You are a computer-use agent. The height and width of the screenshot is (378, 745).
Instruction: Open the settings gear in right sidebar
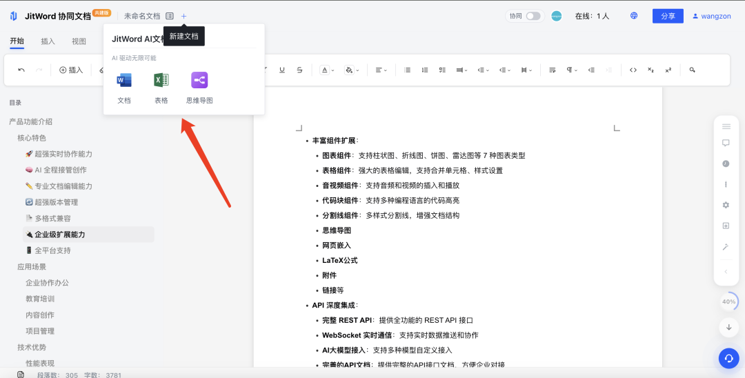726,205
